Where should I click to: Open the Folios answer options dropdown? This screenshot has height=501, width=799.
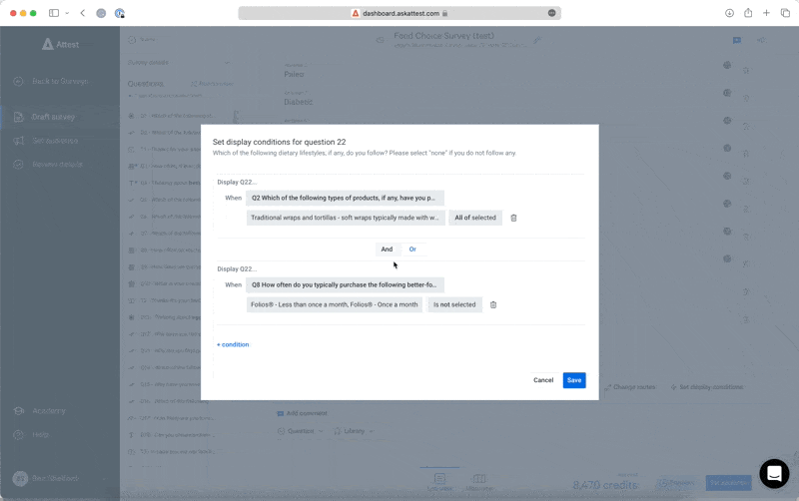point(335,305)
